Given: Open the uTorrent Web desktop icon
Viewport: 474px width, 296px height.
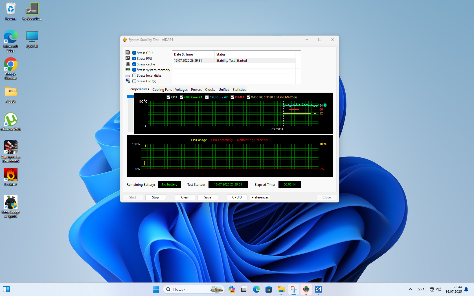Looking at the screenshot, I should [11, 120].
